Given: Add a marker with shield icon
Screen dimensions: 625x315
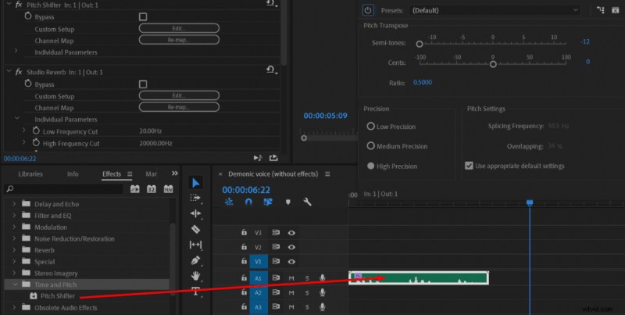Looking at the screenshot, I should (287, 202).
